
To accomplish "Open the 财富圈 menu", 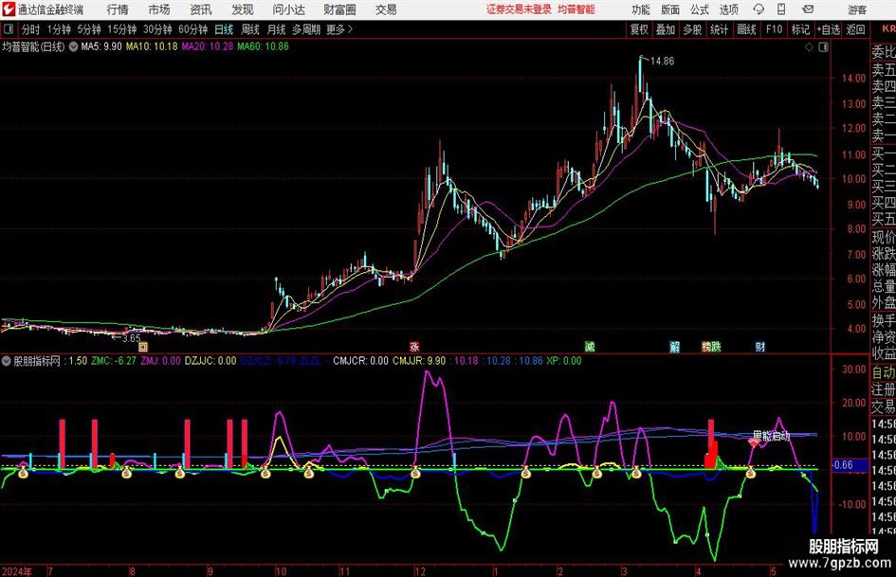I will click(x=339, y=9).
